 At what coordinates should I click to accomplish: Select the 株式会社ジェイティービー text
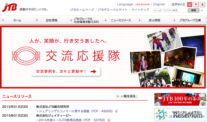point(54,116)
